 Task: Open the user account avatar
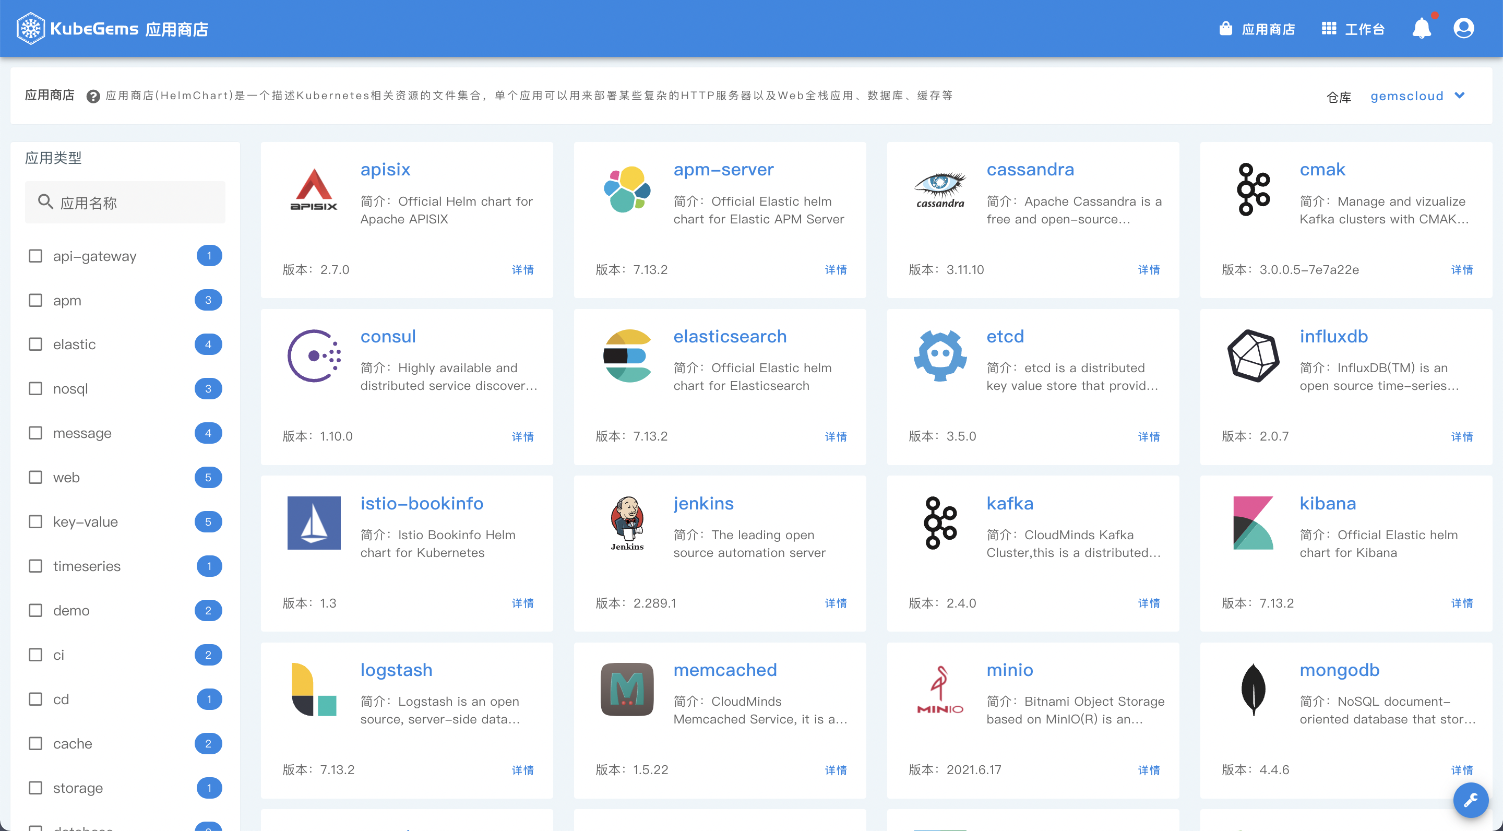pyautogui.click(x=1463, y=28)
